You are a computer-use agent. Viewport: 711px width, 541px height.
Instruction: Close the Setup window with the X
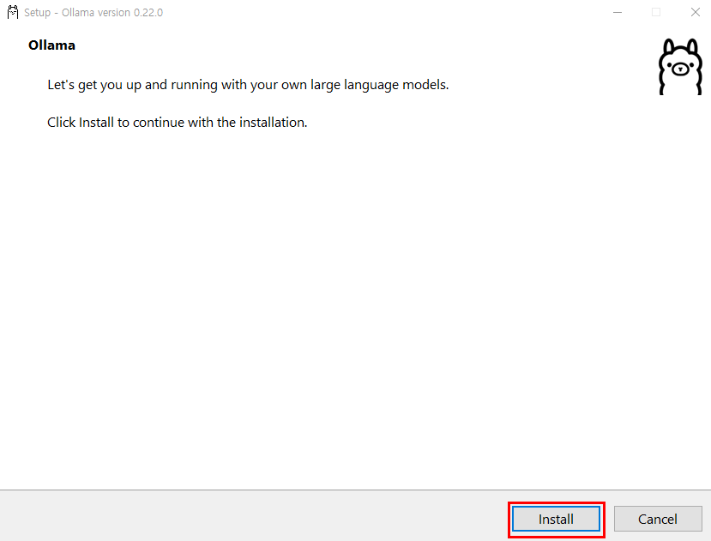click(x=695, y=12)
